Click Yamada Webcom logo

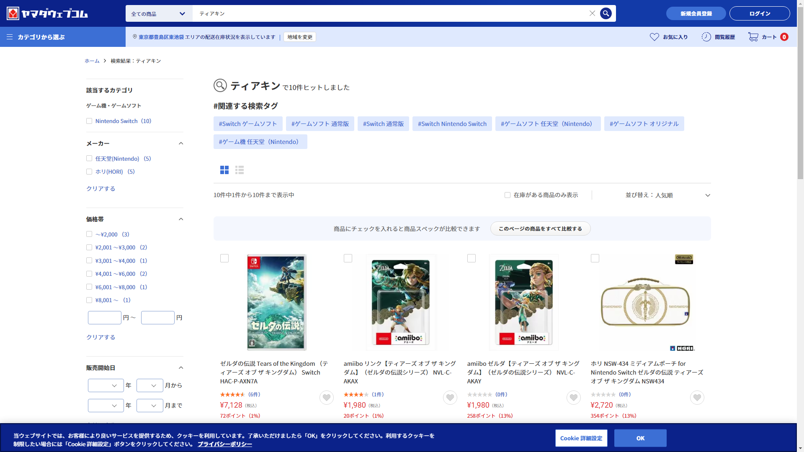tap(47, 13)
